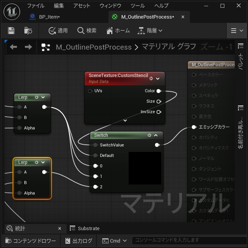Navigate back with the left arrow
The width and height of the screenshot is (248, 248).
pos(14,47)
